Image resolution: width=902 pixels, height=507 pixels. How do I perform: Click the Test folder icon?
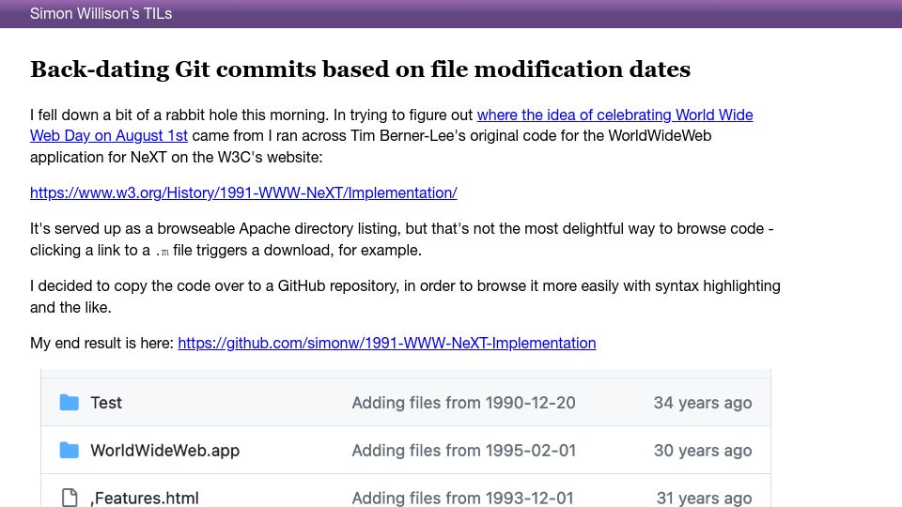(x=69, y=403)
